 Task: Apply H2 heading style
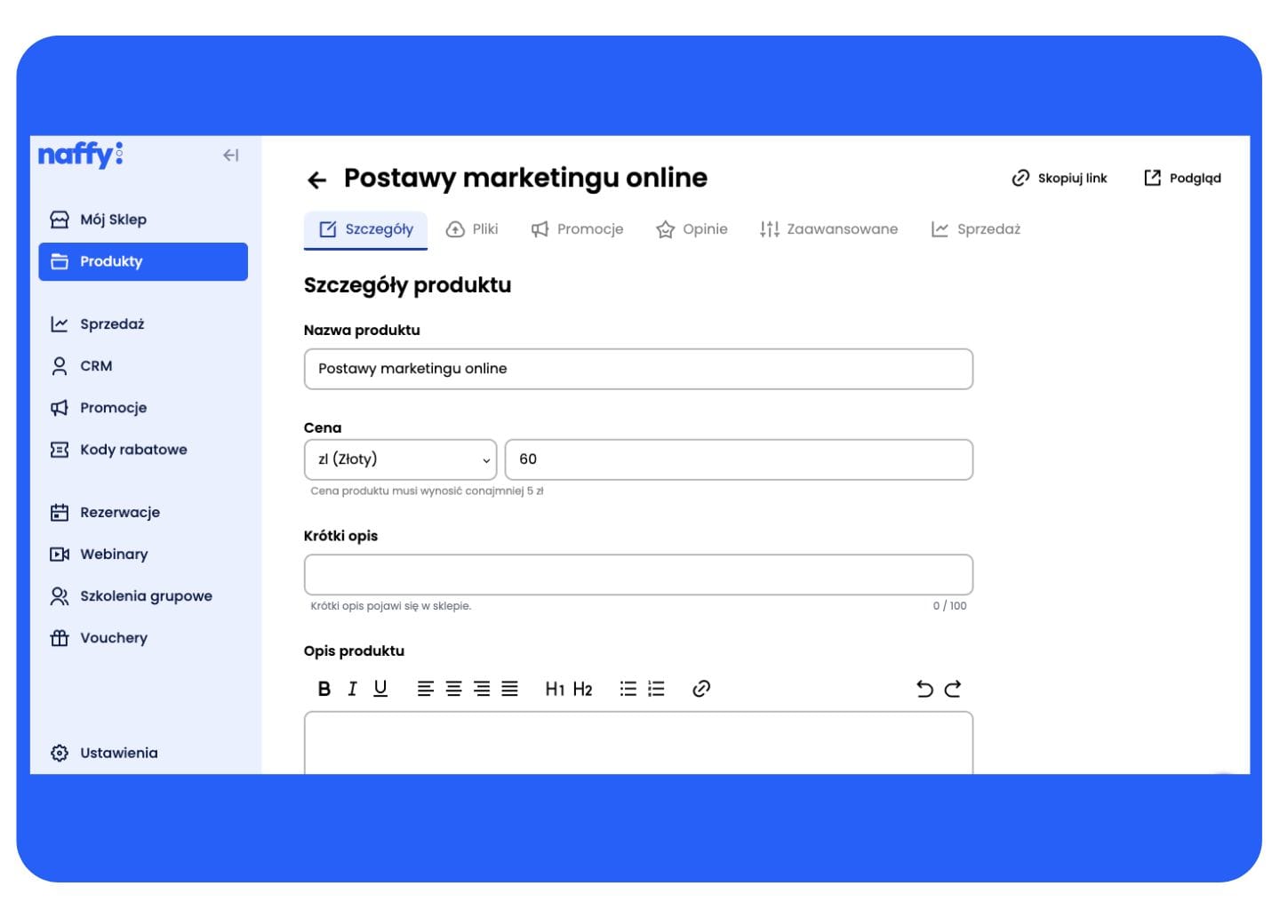pos(582,689)
